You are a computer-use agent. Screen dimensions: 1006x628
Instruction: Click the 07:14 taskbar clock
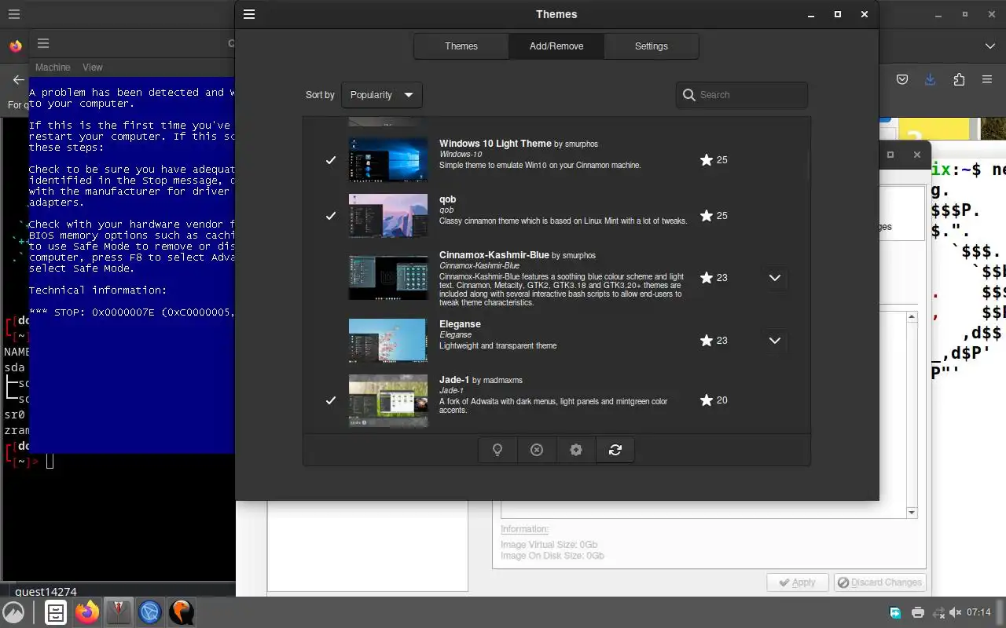pyautogui.click(x=978, y=612)
